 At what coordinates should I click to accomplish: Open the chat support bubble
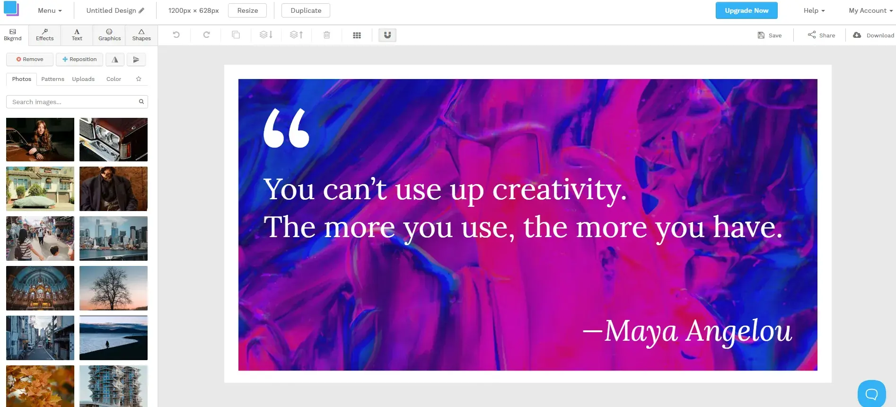871,393
